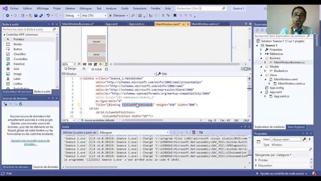The image size is (321, 181).
Task: Click the Editer button in designer preview
Action: point(97,55)
